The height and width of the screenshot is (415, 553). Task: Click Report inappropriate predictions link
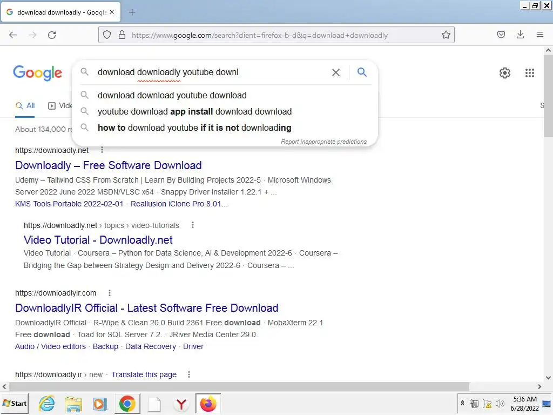click(324, 142)
